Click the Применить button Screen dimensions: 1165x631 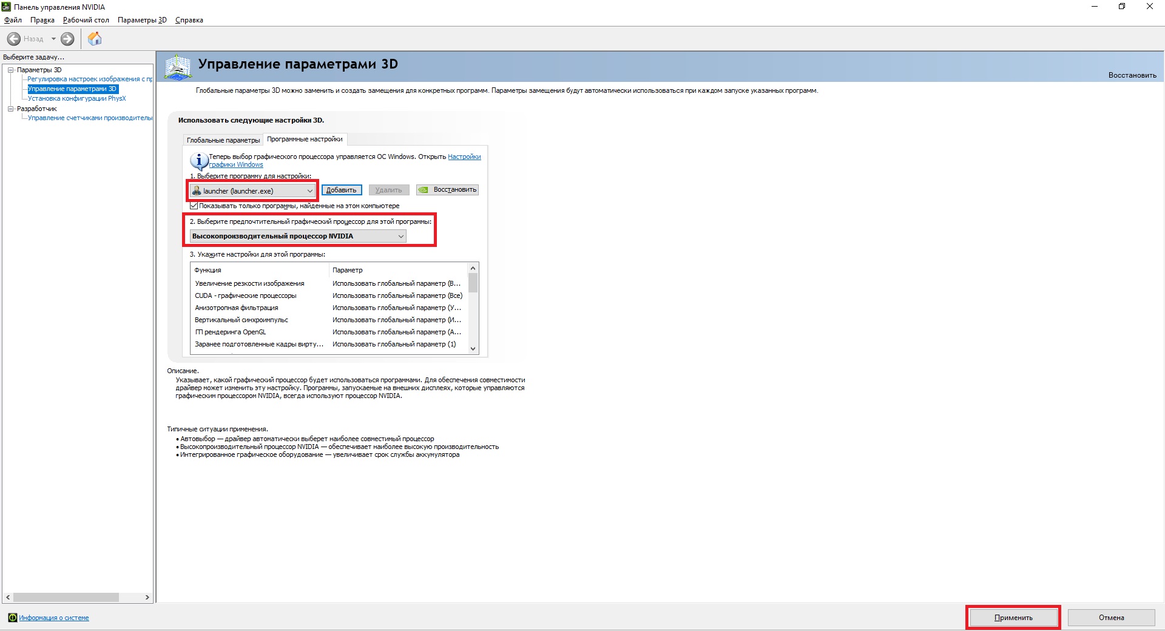tap(1013, 618)
